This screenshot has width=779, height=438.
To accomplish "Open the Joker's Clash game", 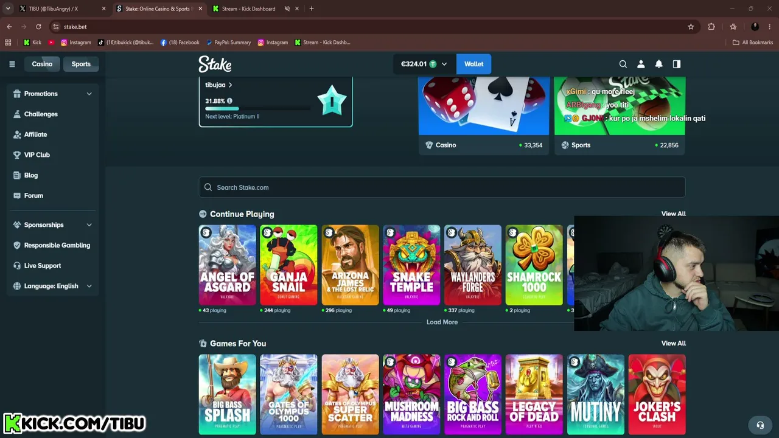I will [657, 394].
